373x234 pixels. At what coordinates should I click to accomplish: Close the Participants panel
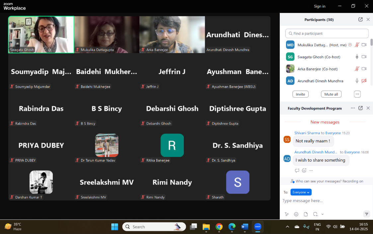point(368,20)
